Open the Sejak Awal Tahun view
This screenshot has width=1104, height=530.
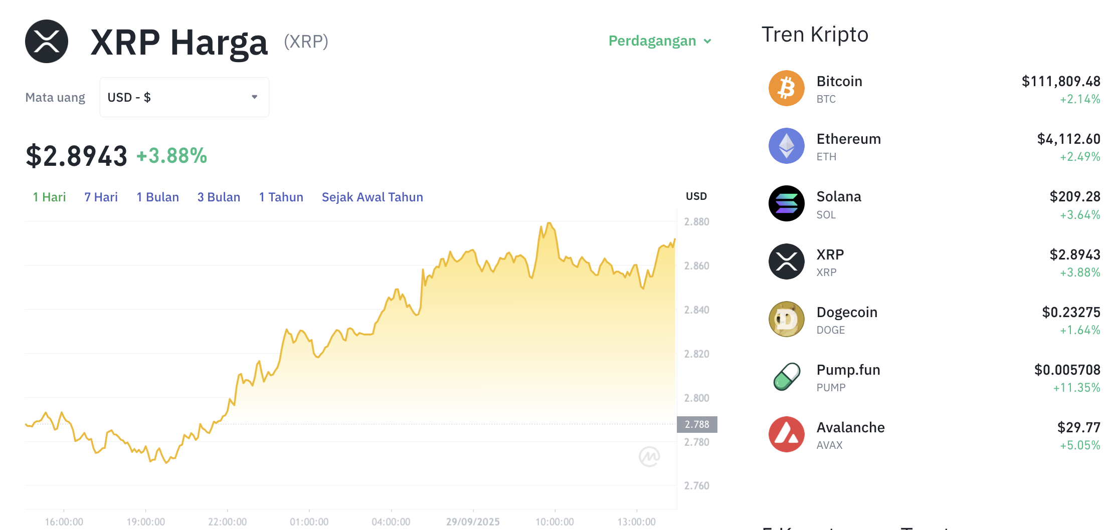click(372, 197)
